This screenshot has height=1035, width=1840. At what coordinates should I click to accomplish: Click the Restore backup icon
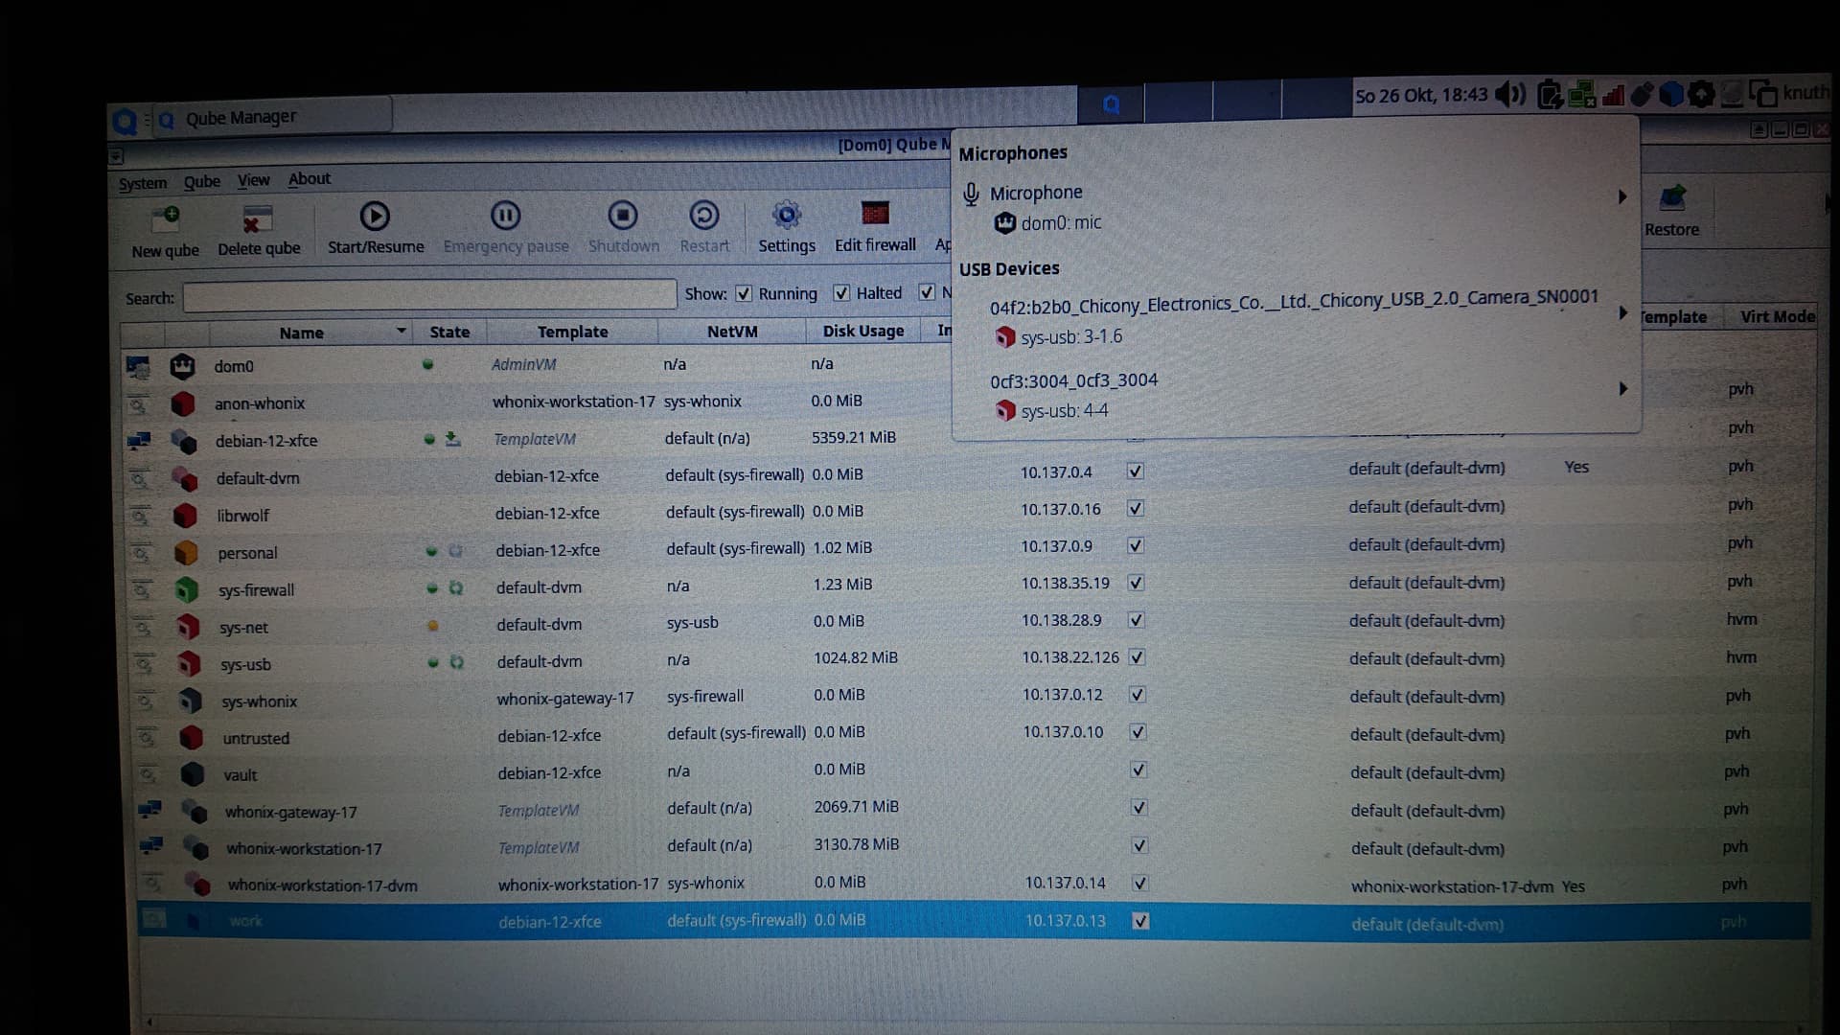1671,199
